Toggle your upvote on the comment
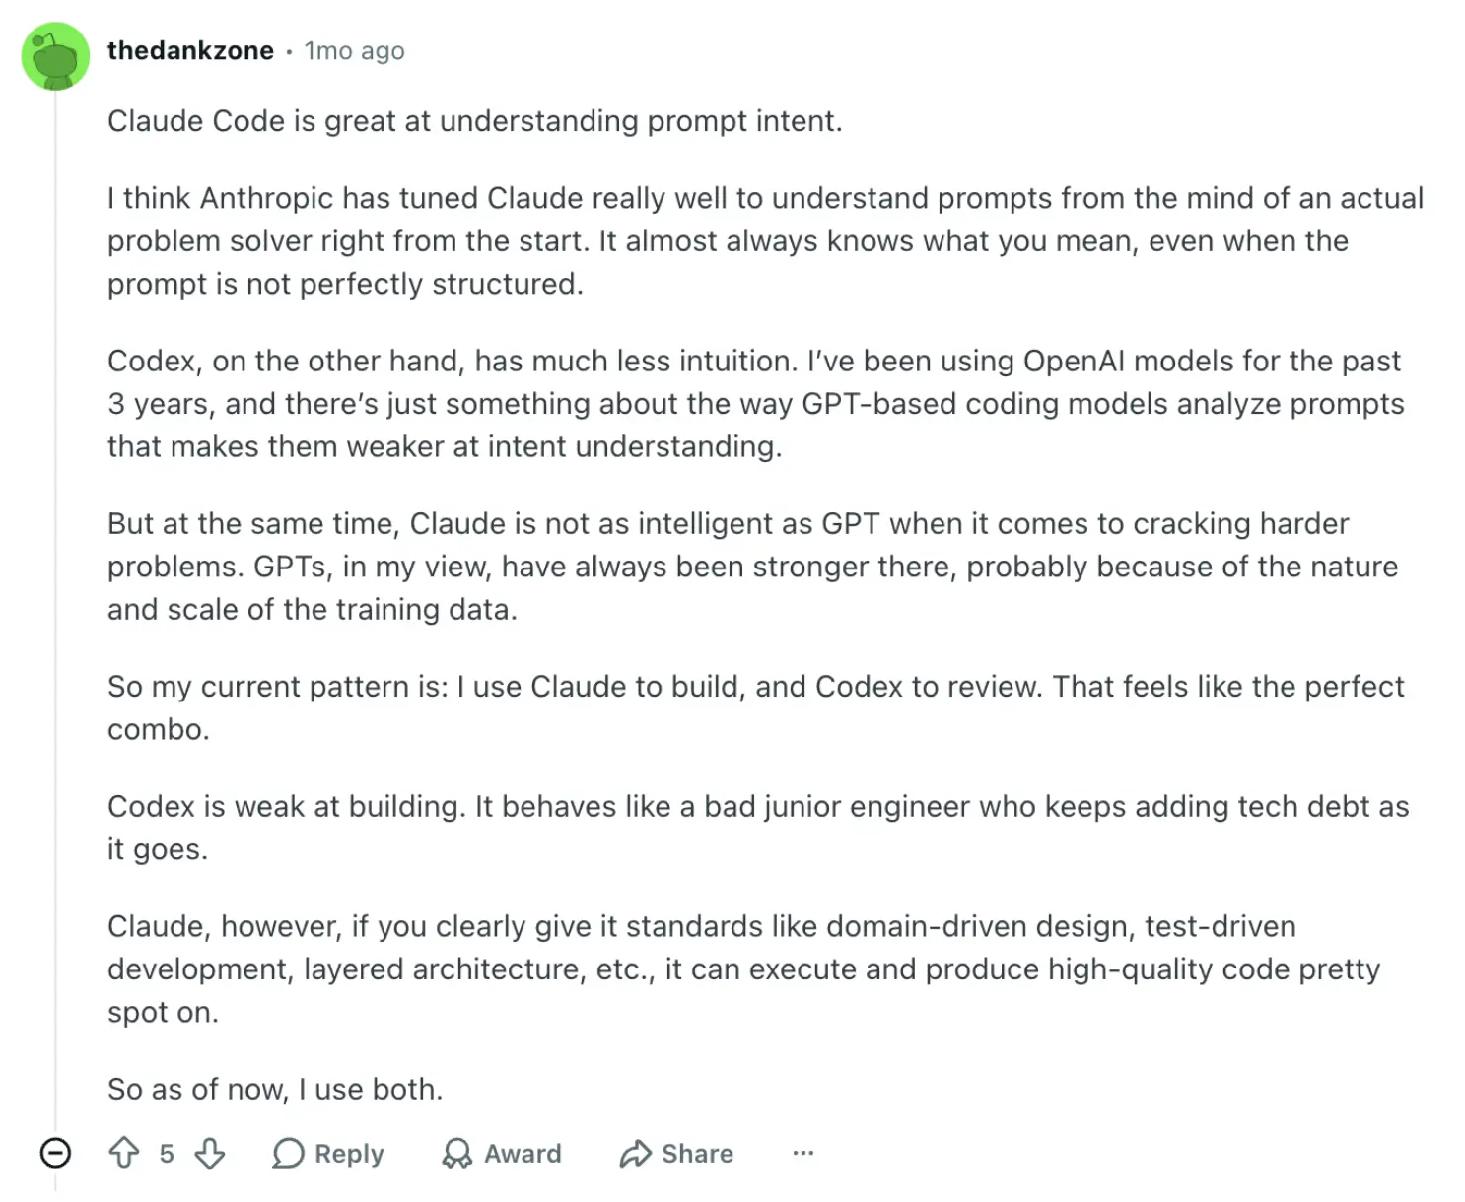This screenshot has height=1202, width=1465. point(124,1153)
